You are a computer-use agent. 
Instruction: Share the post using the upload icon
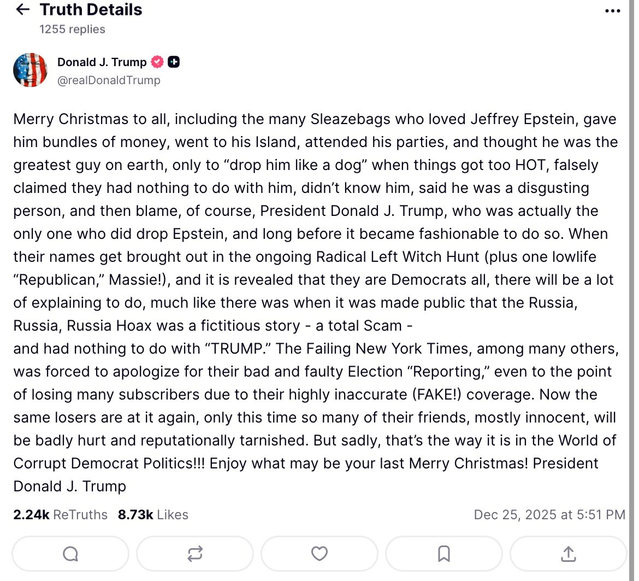point(569,554)
